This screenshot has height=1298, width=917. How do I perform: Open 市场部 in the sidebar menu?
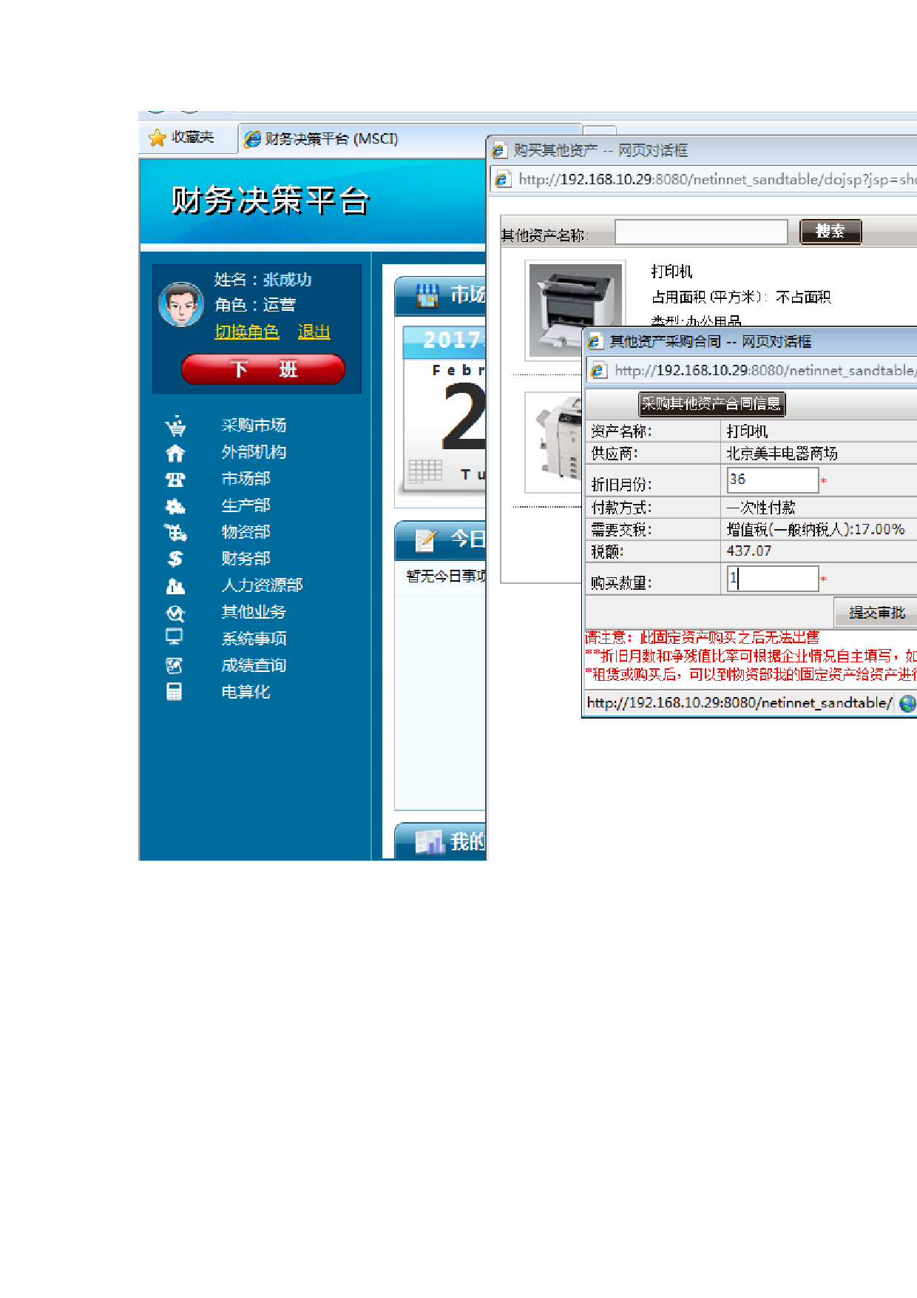click(x=246, y=479)
